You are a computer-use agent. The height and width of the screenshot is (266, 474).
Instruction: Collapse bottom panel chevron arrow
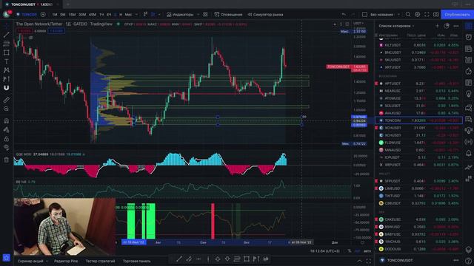click(359, 261)
